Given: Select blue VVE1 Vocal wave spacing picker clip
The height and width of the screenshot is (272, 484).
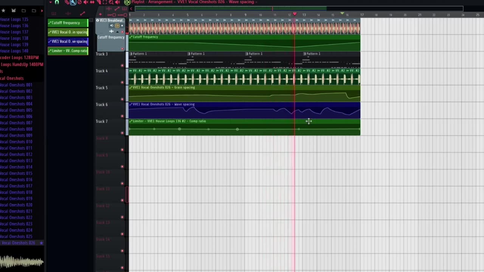Looking at the screenshot, I should 68,41.
